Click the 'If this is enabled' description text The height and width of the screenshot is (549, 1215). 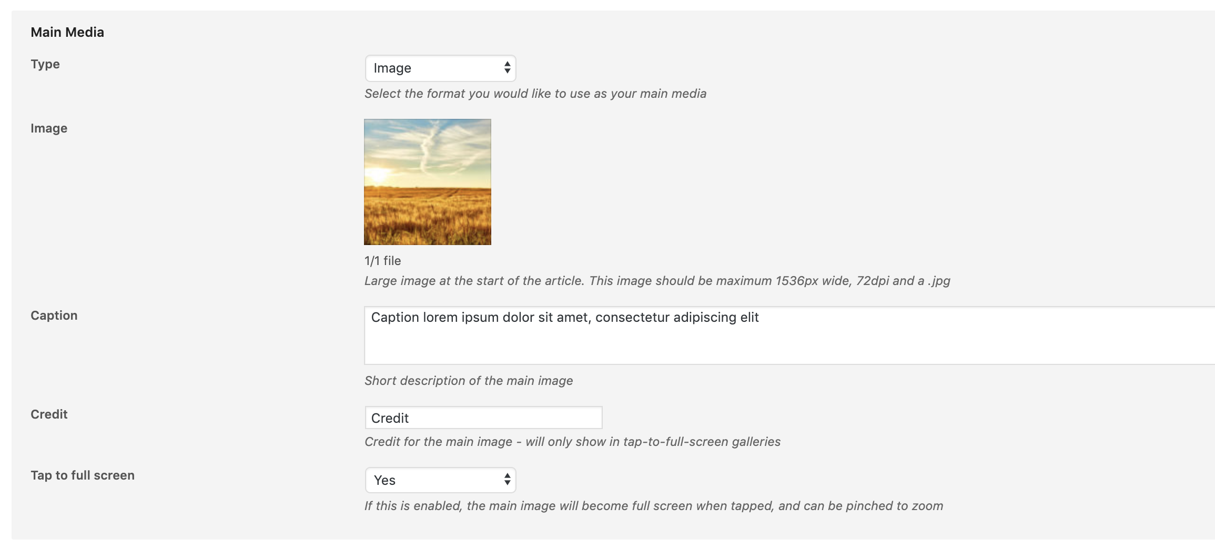pos(654,506)
